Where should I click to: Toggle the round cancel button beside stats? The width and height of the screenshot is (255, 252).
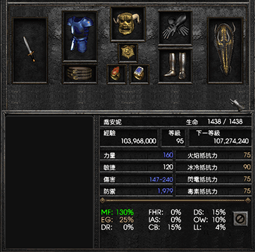pyautogui.click(x=240, y=218)
